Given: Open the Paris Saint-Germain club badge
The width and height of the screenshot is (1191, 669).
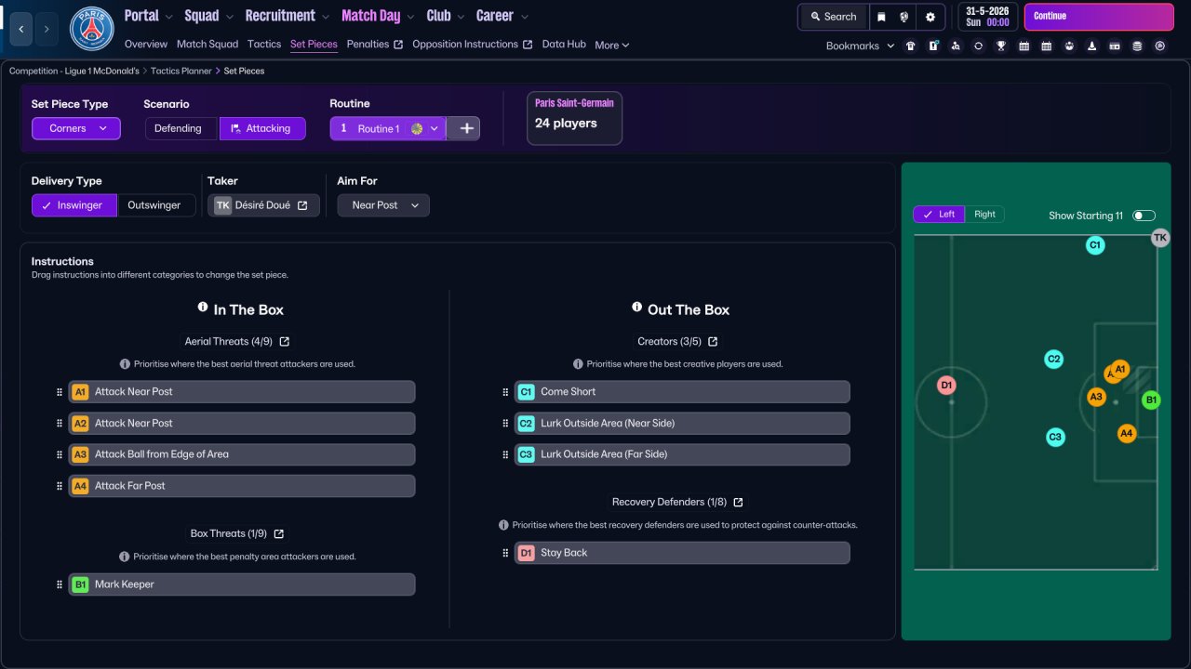Looking at the screenshot, I should click(x=92, y=29).
